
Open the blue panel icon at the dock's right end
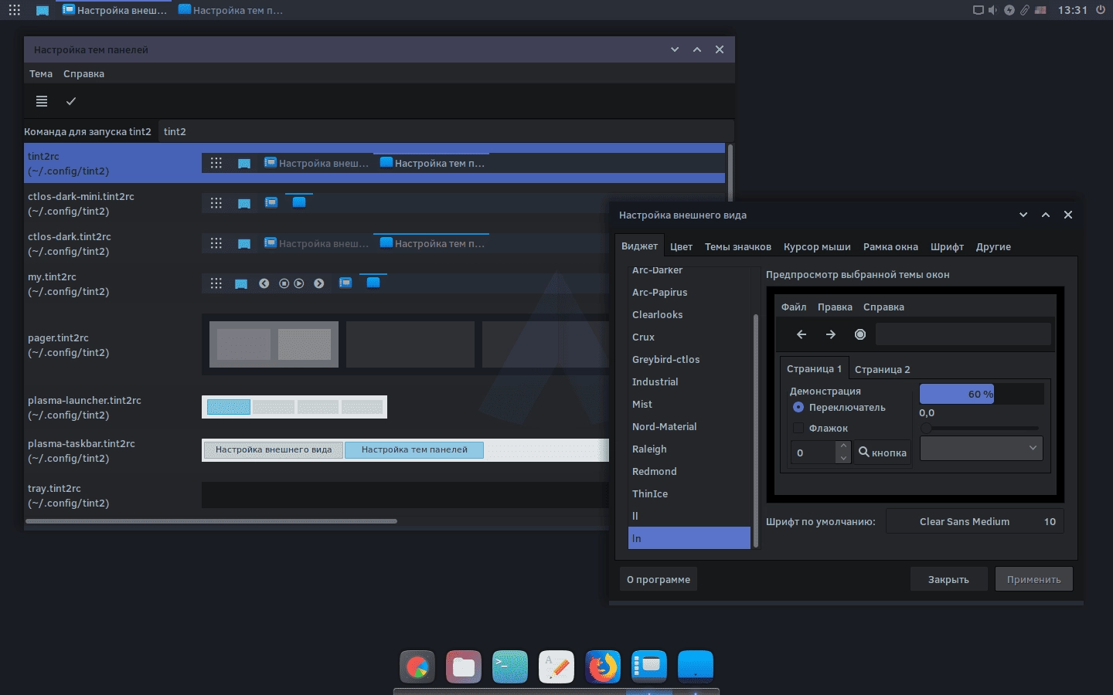(696, 666)
